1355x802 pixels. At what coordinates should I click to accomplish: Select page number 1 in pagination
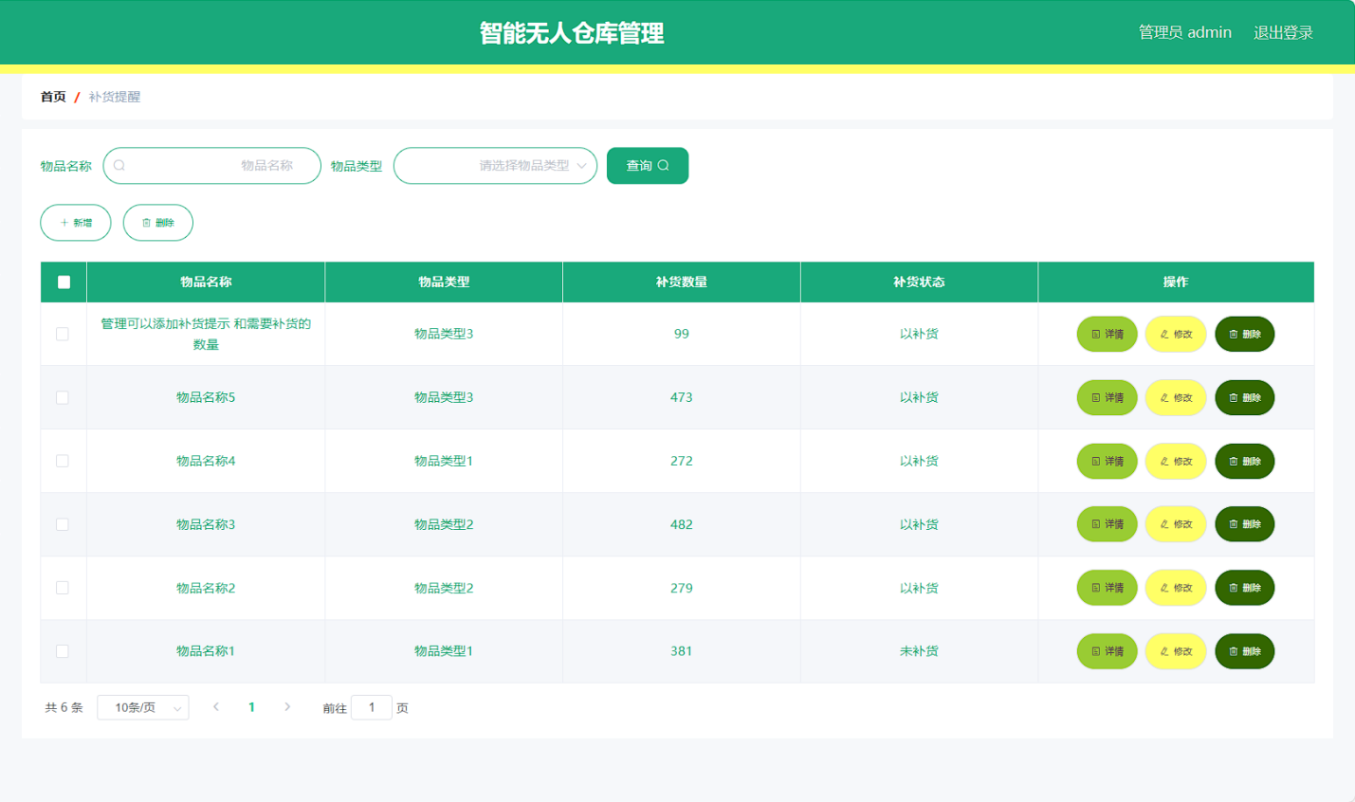[251, 707]
